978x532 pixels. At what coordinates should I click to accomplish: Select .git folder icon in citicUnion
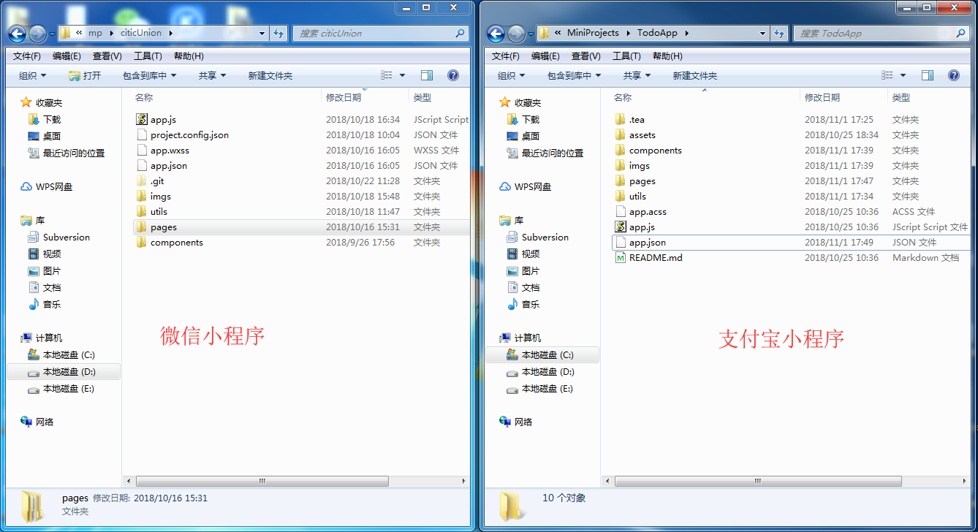(142, 180)
